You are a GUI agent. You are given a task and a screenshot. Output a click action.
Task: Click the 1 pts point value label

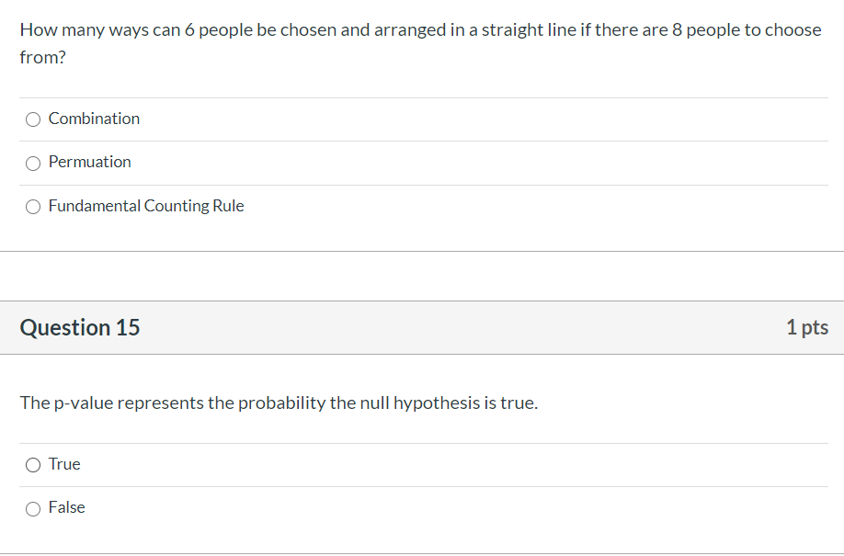[807, 327]
